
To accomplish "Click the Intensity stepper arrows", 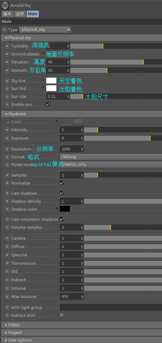I will click(x=82, y=130).
